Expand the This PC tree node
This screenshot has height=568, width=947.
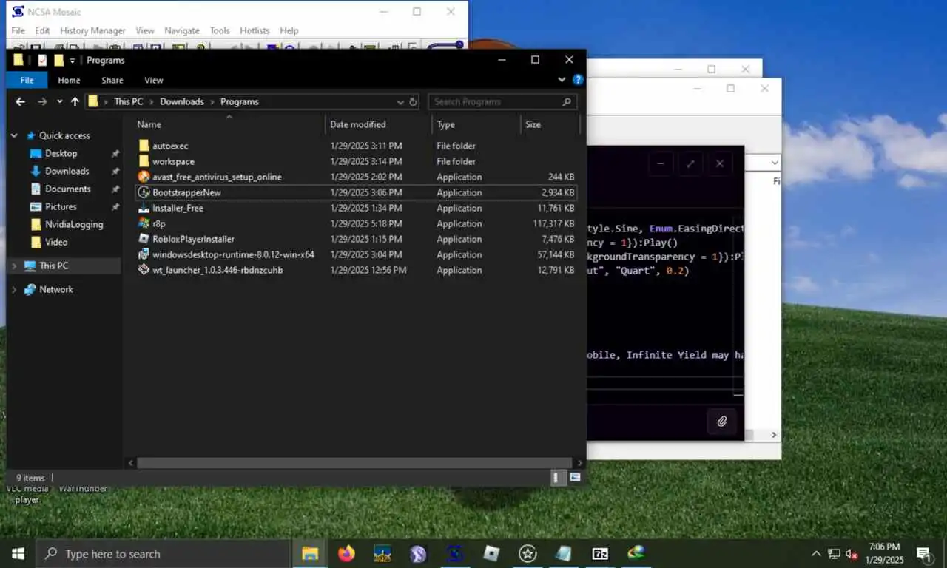pos(14,266)
